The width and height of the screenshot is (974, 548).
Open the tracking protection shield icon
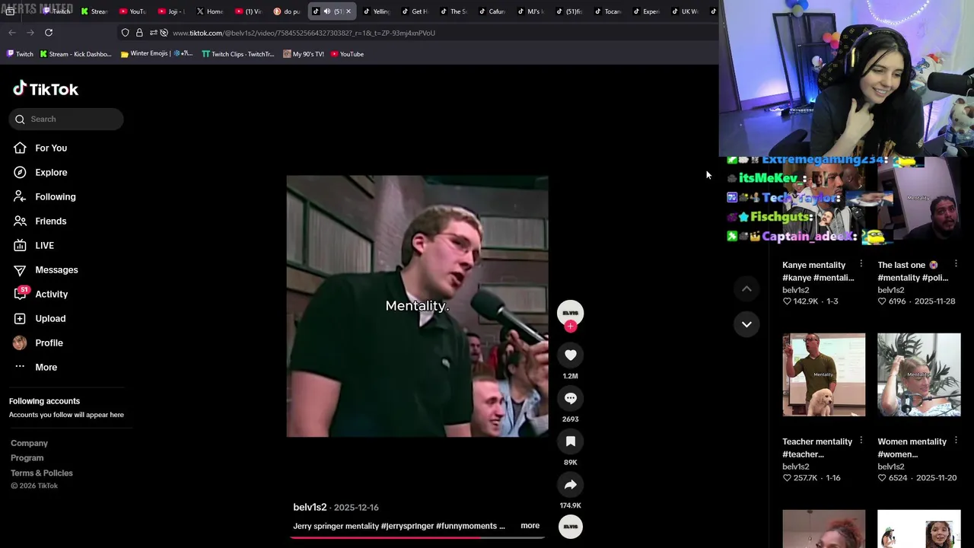tap(125, 33)
